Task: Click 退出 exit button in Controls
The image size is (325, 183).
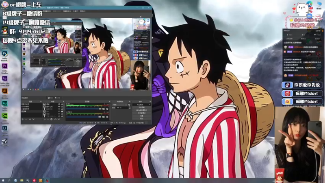Action: (141, 118)
